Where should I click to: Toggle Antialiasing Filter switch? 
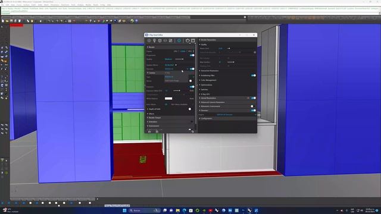coord(254,75)
